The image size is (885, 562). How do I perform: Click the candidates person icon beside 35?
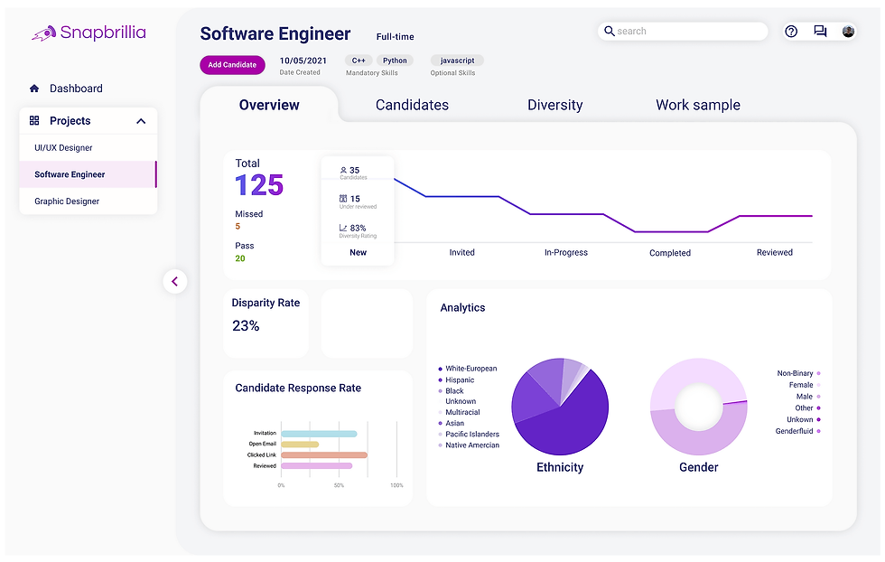click(x=343, y=170)
